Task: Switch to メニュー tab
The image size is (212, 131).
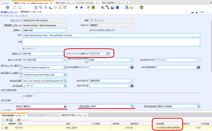Action: pyautogui.click(x=6, y=3)
